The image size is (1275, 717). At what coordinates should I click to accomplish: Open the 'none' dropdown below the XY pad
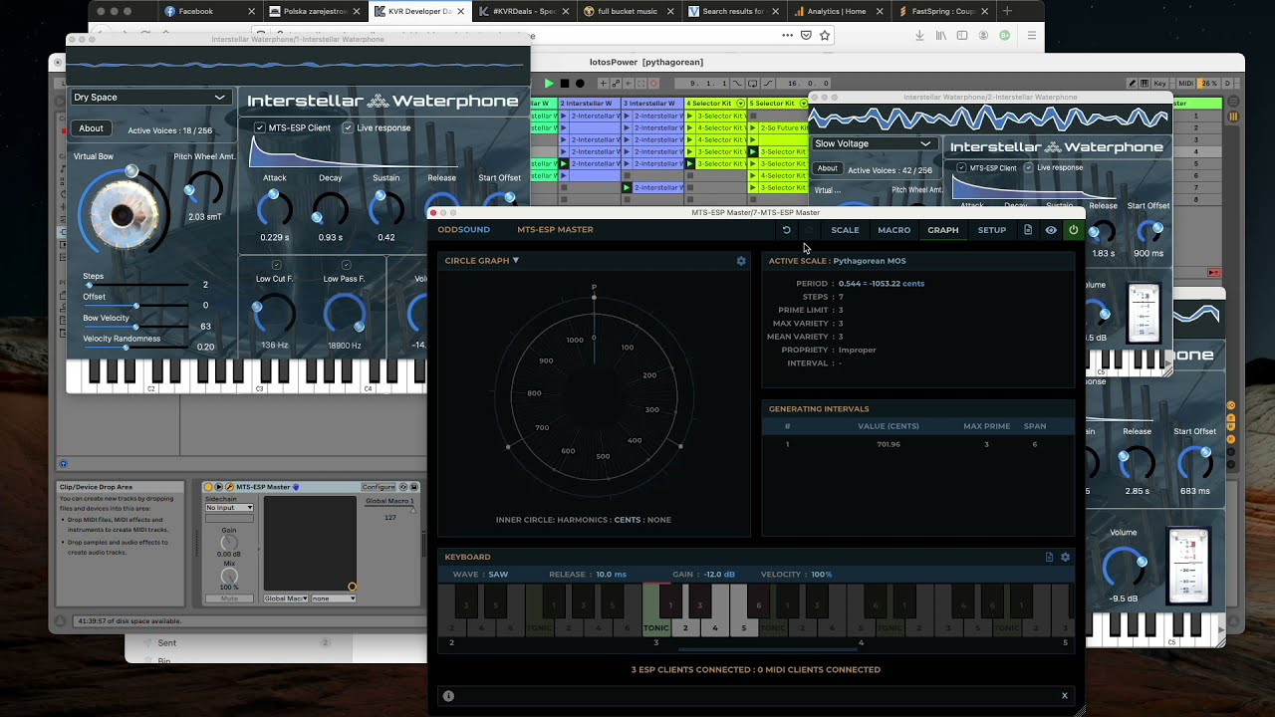pyautogui.click(x=334, y=598)
